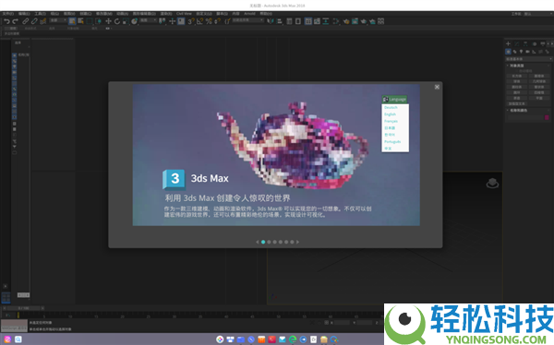The width and height of the screenshot is (554, 345).
Task: Activate Select and Scale tool
Action: [126, 21]
